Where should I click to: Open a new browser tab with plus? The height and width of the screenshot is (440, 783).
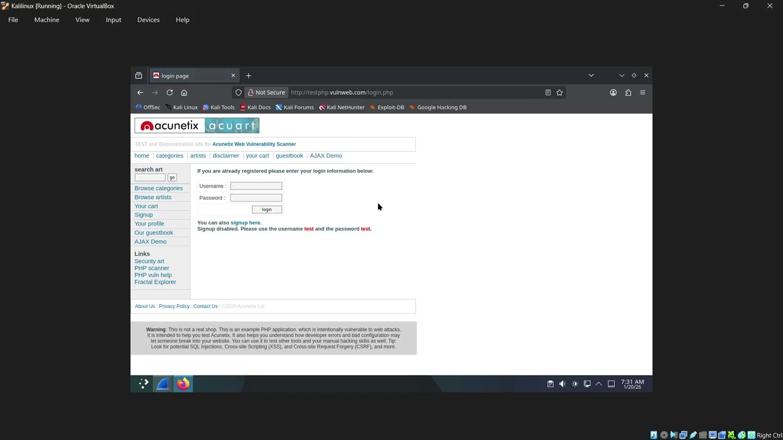[248, 76]
